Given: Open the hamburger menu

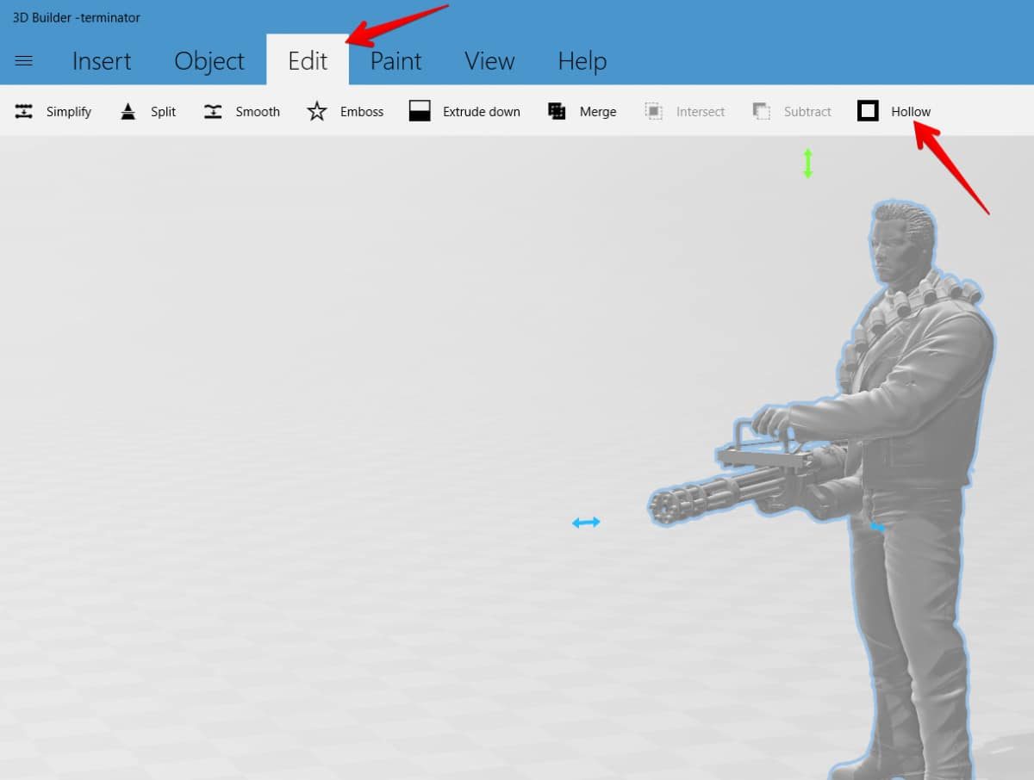Looking at the screenshot, I should click(24, 61).
